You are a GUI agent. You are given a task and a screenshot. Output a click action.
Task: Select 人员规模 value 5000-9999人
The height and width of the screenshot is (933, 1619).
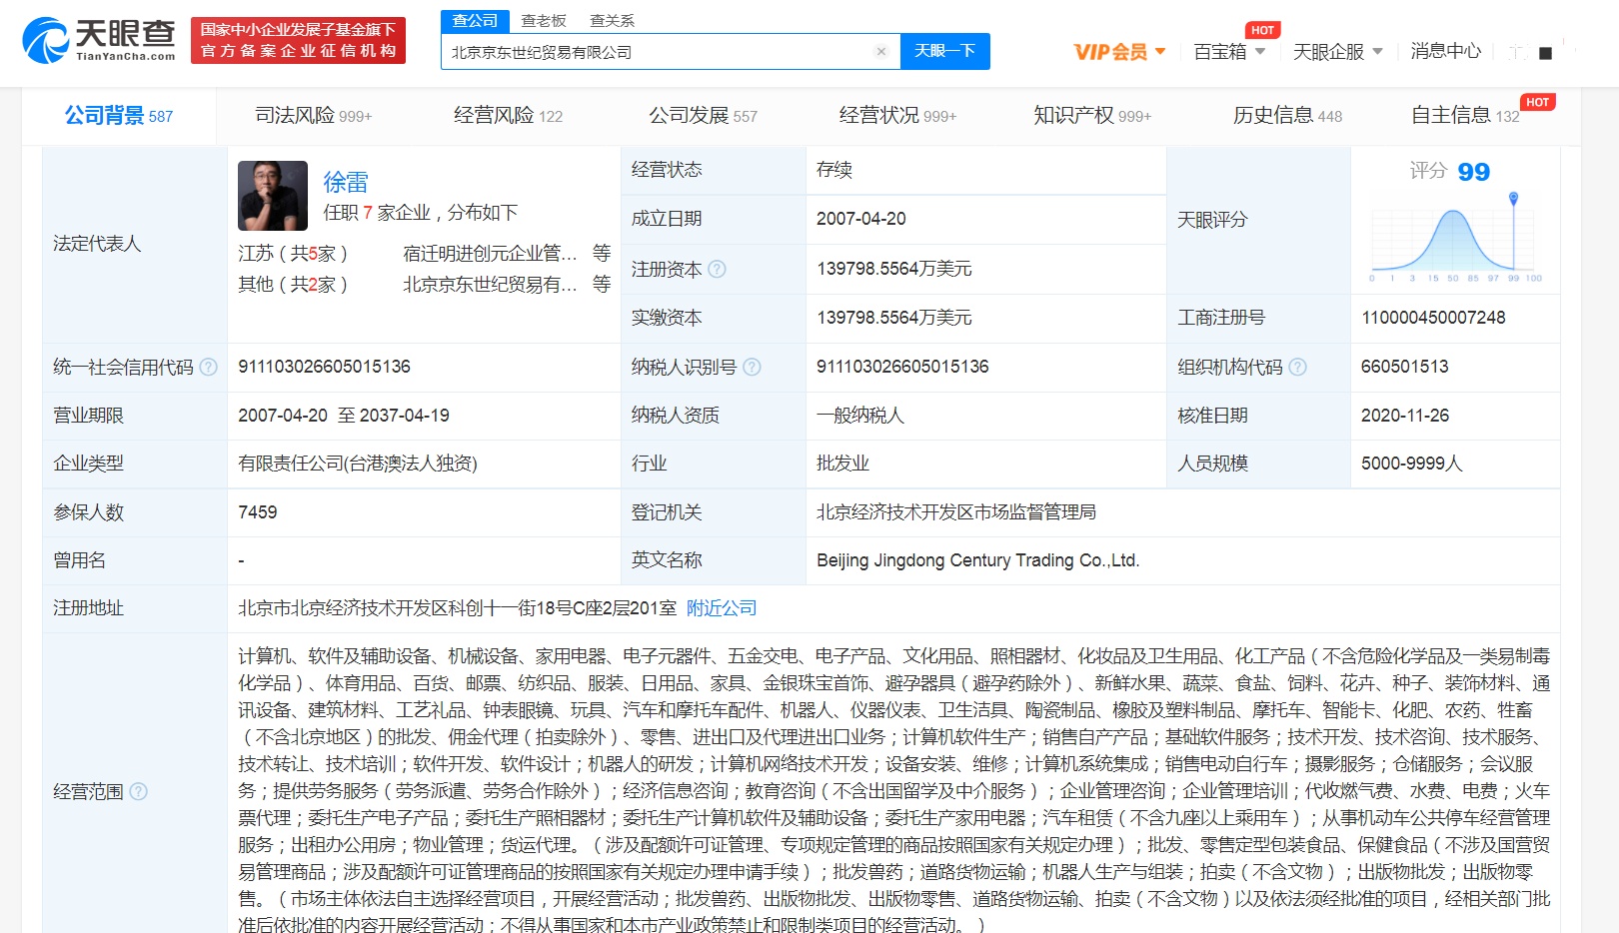pyautogui.click(x=1411, y=464)
